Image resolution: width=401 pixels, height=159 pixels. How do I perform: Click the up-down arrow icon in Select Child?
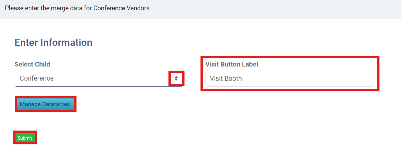point(176,78)
